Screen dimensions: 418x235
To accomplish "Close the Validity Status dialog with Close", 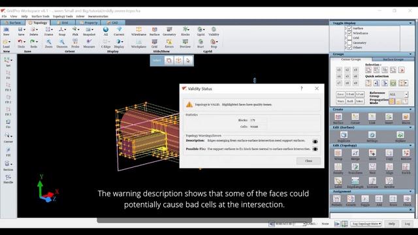I will 308,161.
